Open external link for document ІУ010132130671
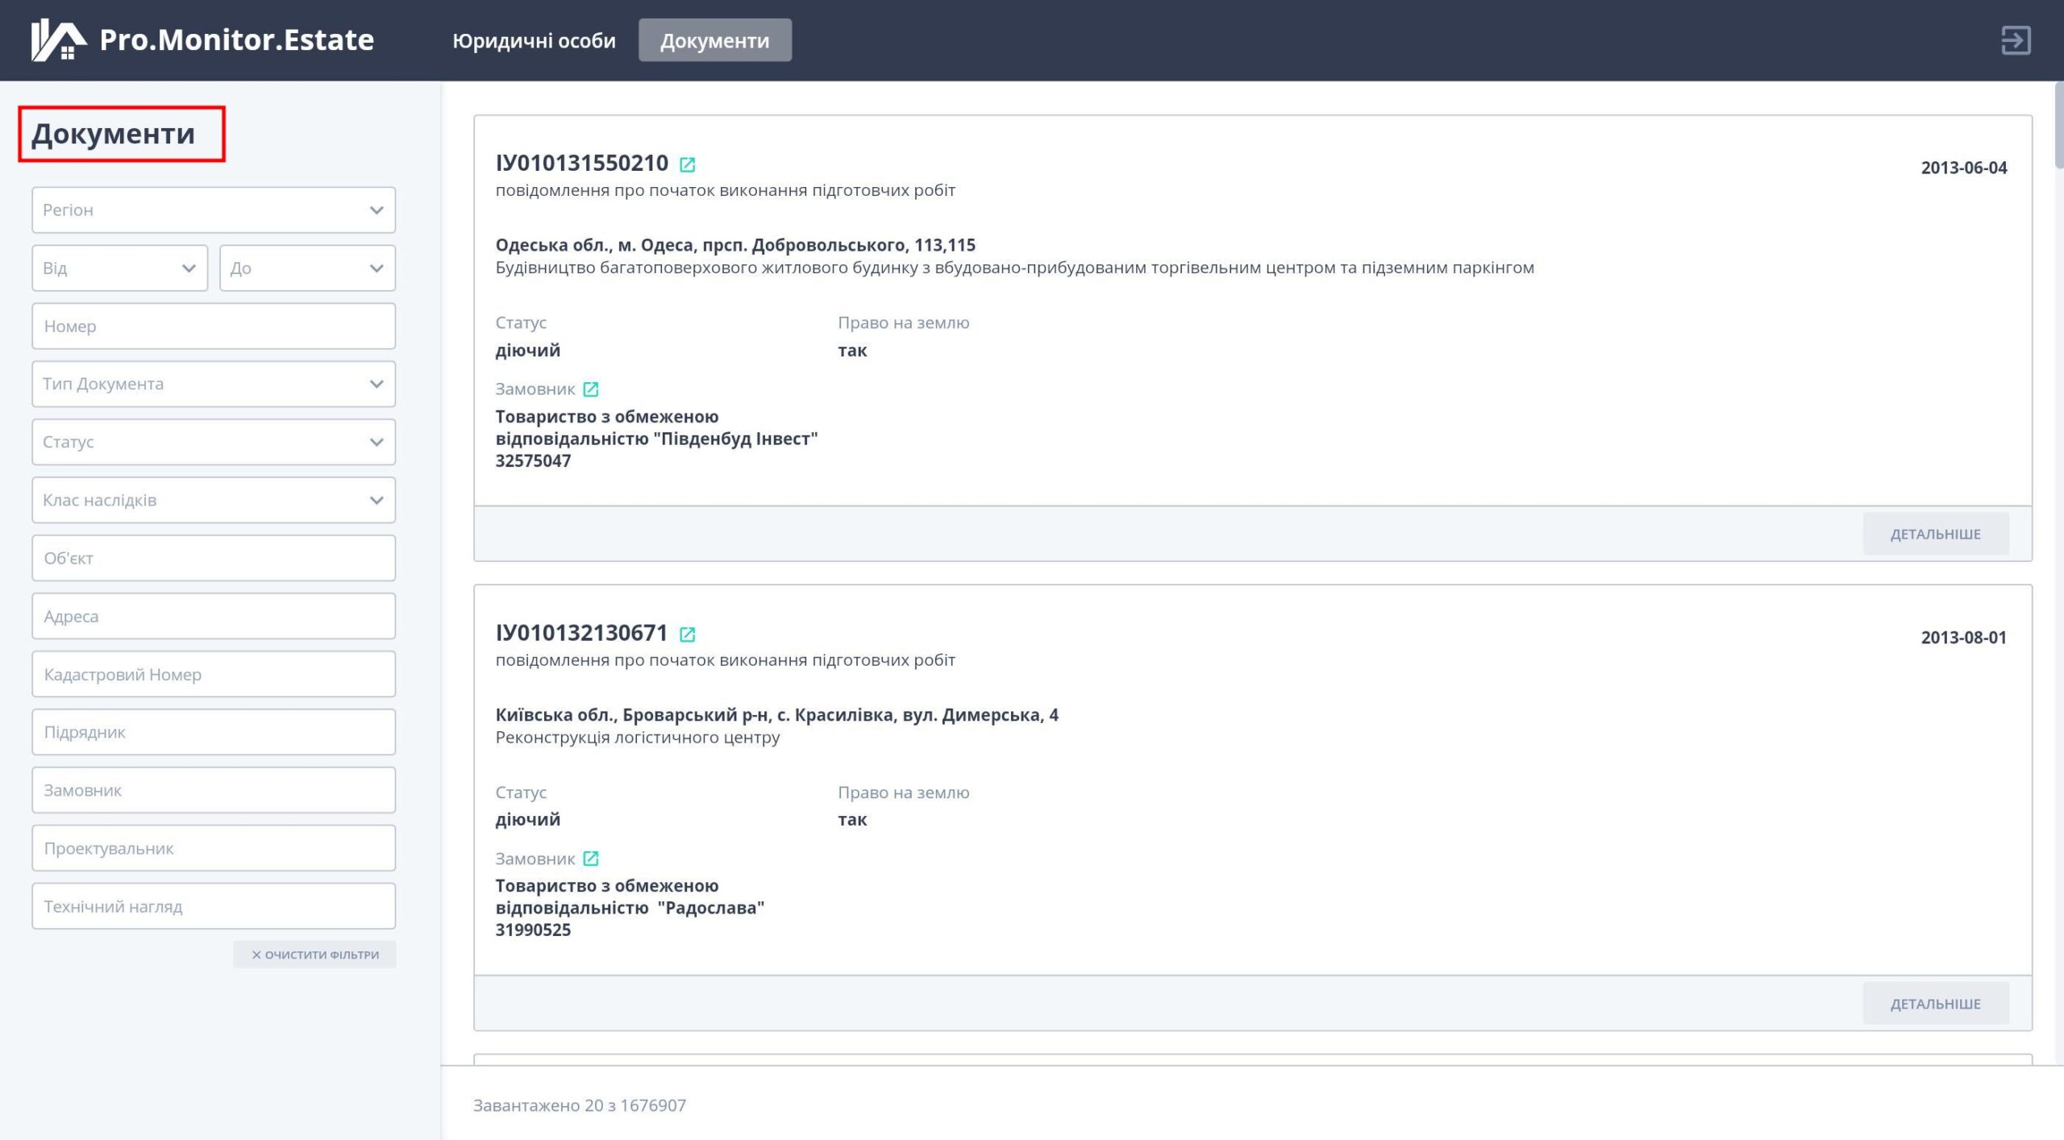This screenshot has width=2064, height=1140. (x=687, y=634)
